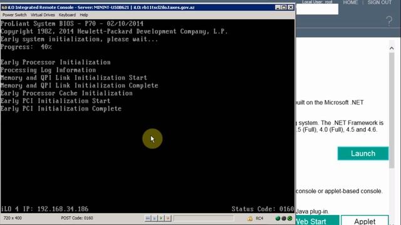Image resolution: width=401 pixels, height=225 pixels.
Task: Open the HOME link in iLO header
Action: click(350, 2)
